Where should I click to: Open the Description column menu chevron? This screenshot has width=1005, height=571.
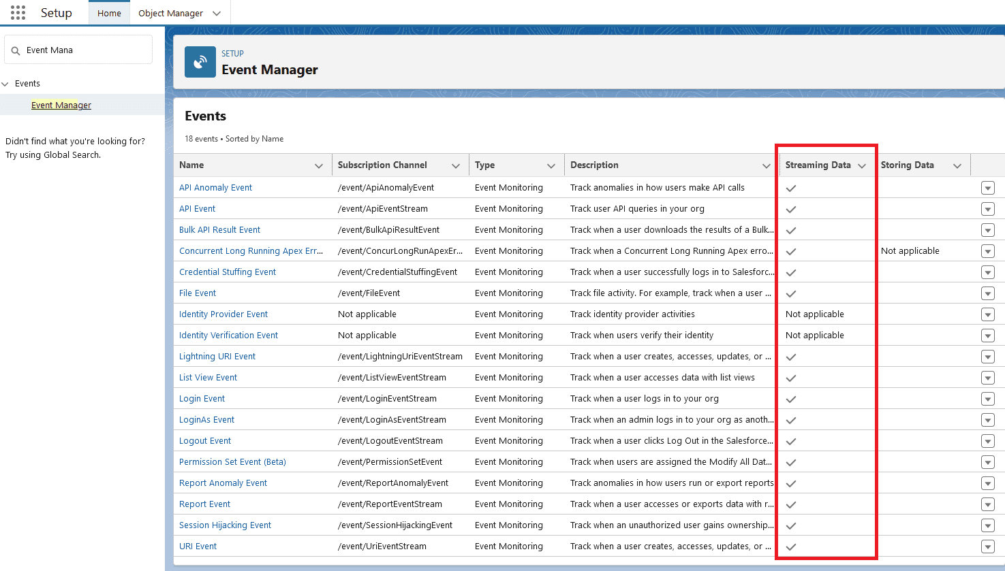767,166
